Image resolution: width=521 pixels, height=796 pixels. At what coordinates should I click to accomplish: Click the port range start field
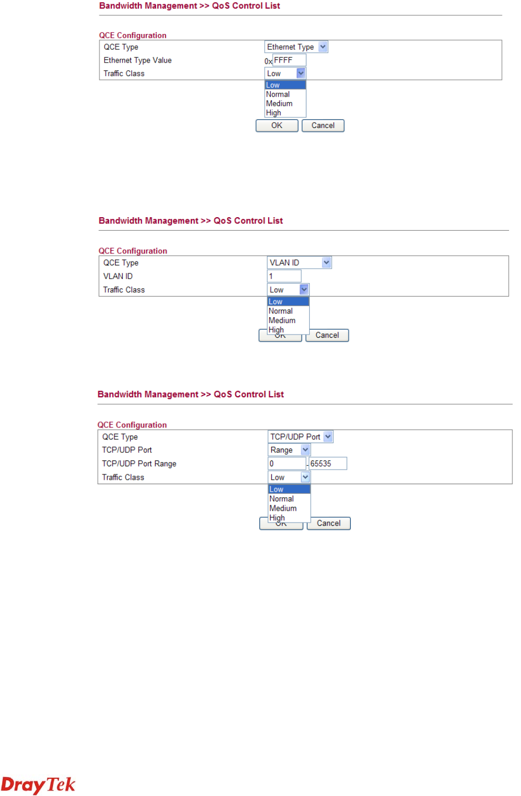[x=287, y=464]
